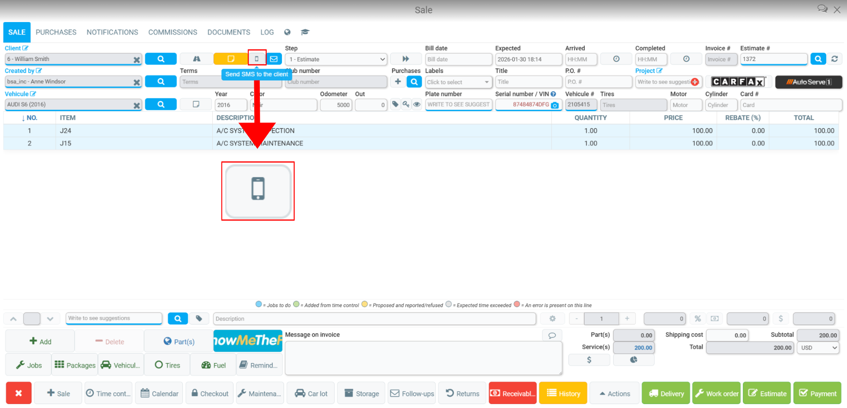Advance the step using the fast-forward icon
The image size is (847, 408).
pos(406,58)
